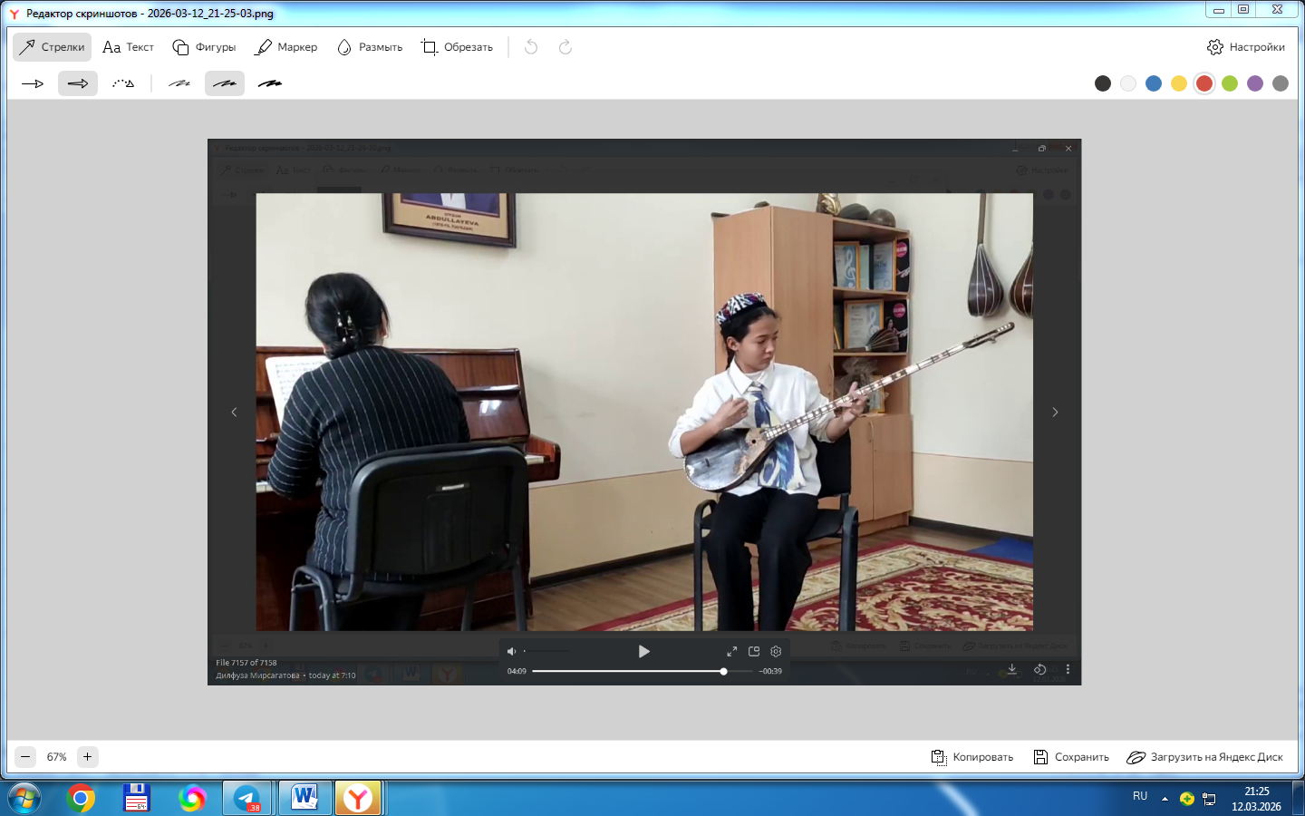Pick the Обрезать crop tool

[x=457, y=47]
